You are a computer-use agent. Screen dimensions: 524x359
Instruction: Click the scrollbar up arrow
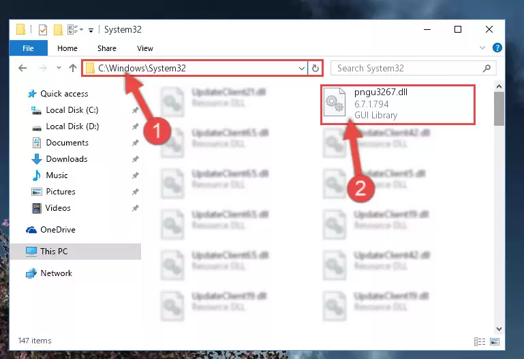point(499,86)
